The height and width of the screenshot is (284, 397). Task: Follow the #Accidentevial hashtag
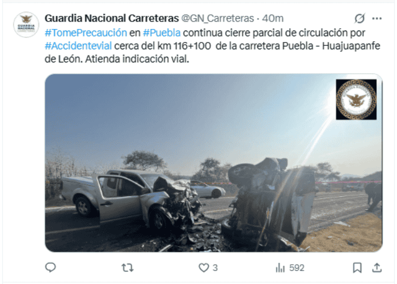coord(78,46)
